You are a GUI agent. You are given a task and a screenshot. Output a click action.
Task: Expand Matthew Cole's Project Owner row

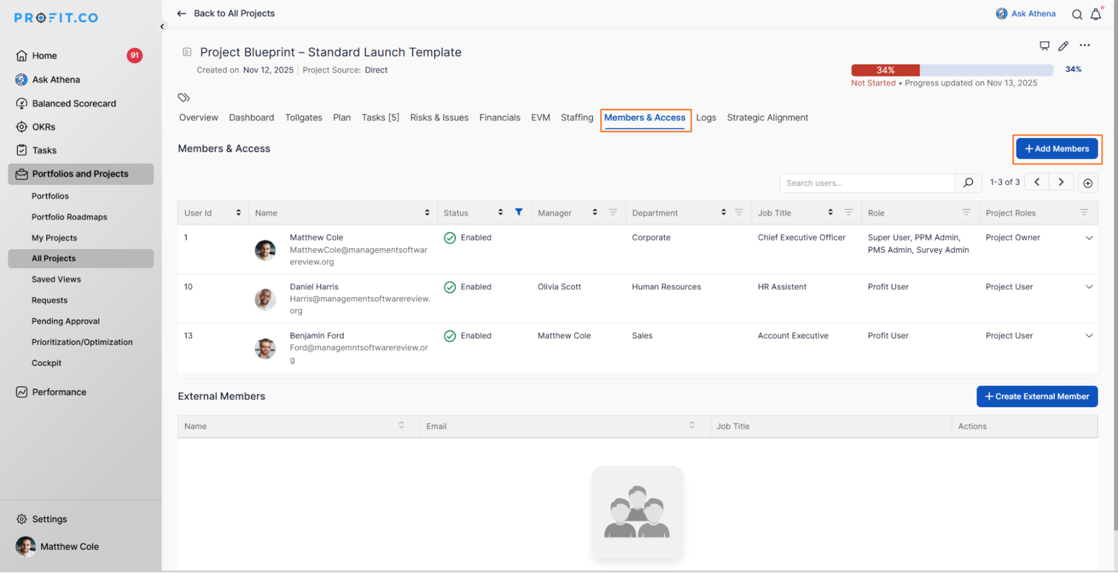point(1089,238)
